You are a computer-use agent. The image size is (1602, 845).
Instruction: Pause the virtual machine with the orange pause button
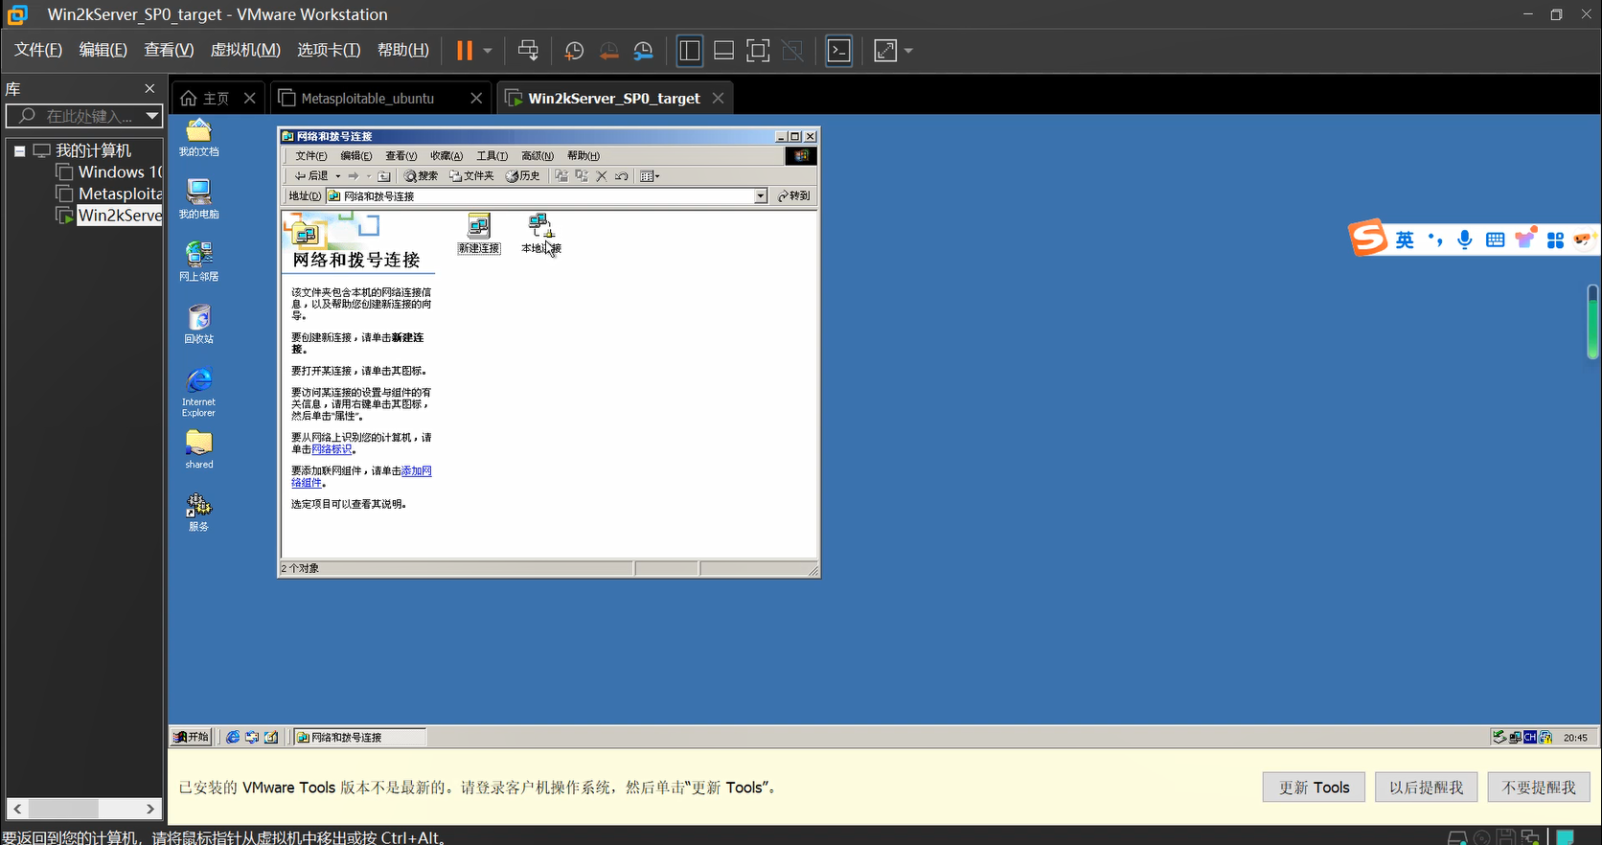[465, 51]
